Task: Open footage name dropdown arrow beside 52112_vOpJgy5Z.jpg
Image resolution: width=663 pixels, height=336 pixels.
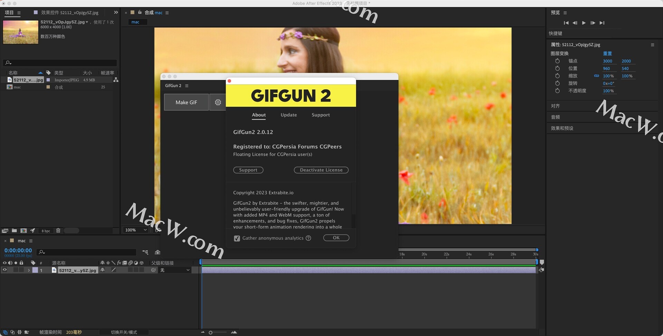Action: tap(87, 22)
